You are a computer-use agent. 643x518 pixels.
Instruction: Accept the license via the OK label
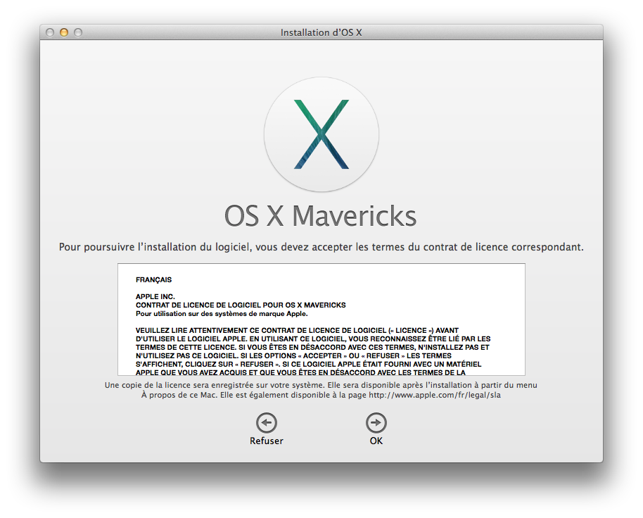point(376,441)
